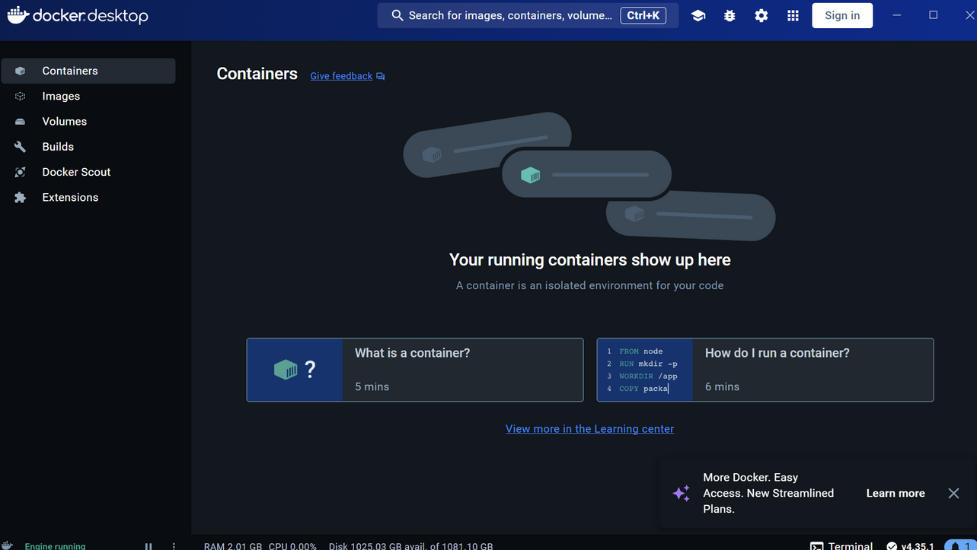Click the Builds wrench icon in the sidebar
Viewport: 977px width, 550px height.
pos(21,147)
